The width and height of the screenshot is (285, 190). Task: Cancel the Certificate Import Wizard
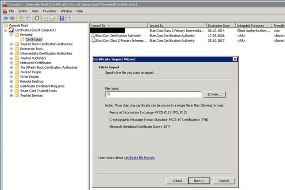pyautogui.click(x=226, y=180)
